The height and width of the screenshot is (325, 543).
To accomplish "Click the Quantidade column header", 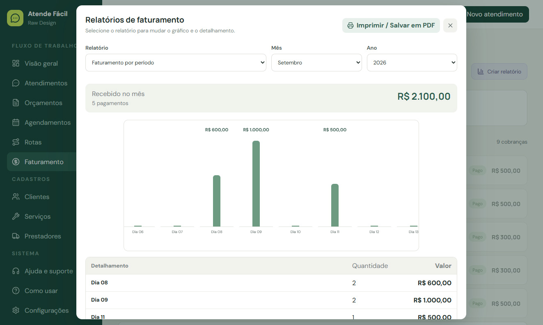I will point(370,266).
